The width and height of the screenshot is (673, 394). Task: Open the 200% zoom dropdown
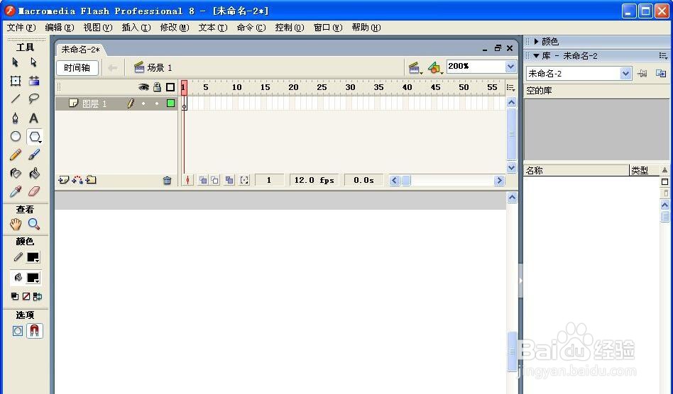coord(510,67)
